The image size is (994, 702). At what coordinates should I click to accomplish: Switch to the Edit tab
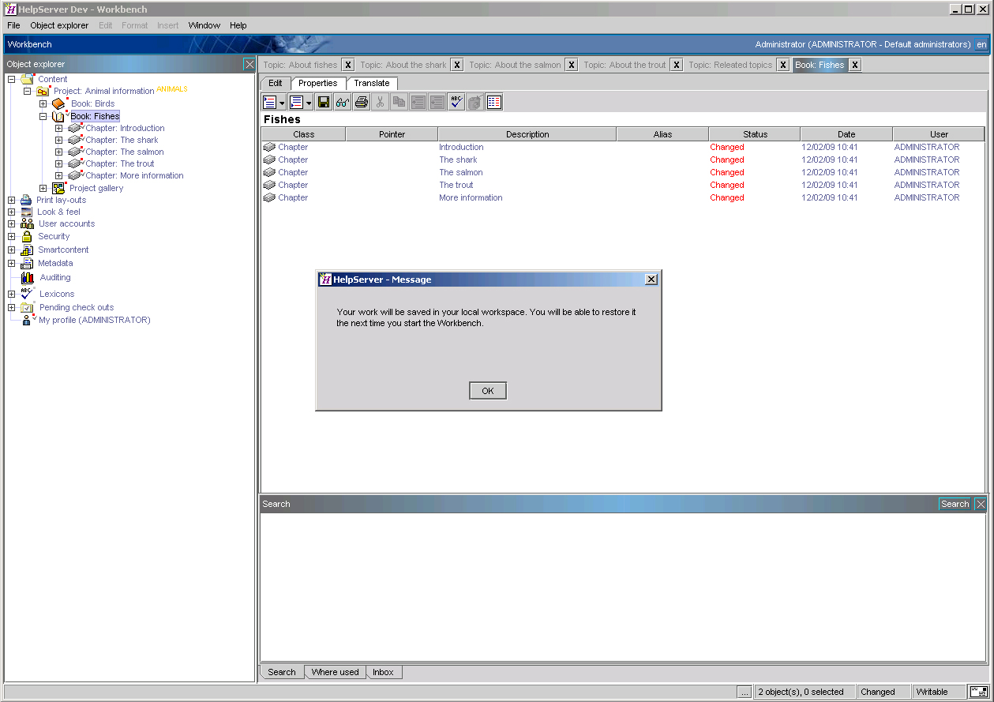[276, 83]
